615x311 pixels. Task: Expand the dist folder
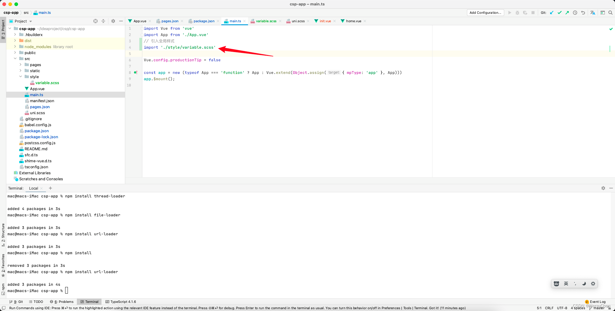(15, 41)
